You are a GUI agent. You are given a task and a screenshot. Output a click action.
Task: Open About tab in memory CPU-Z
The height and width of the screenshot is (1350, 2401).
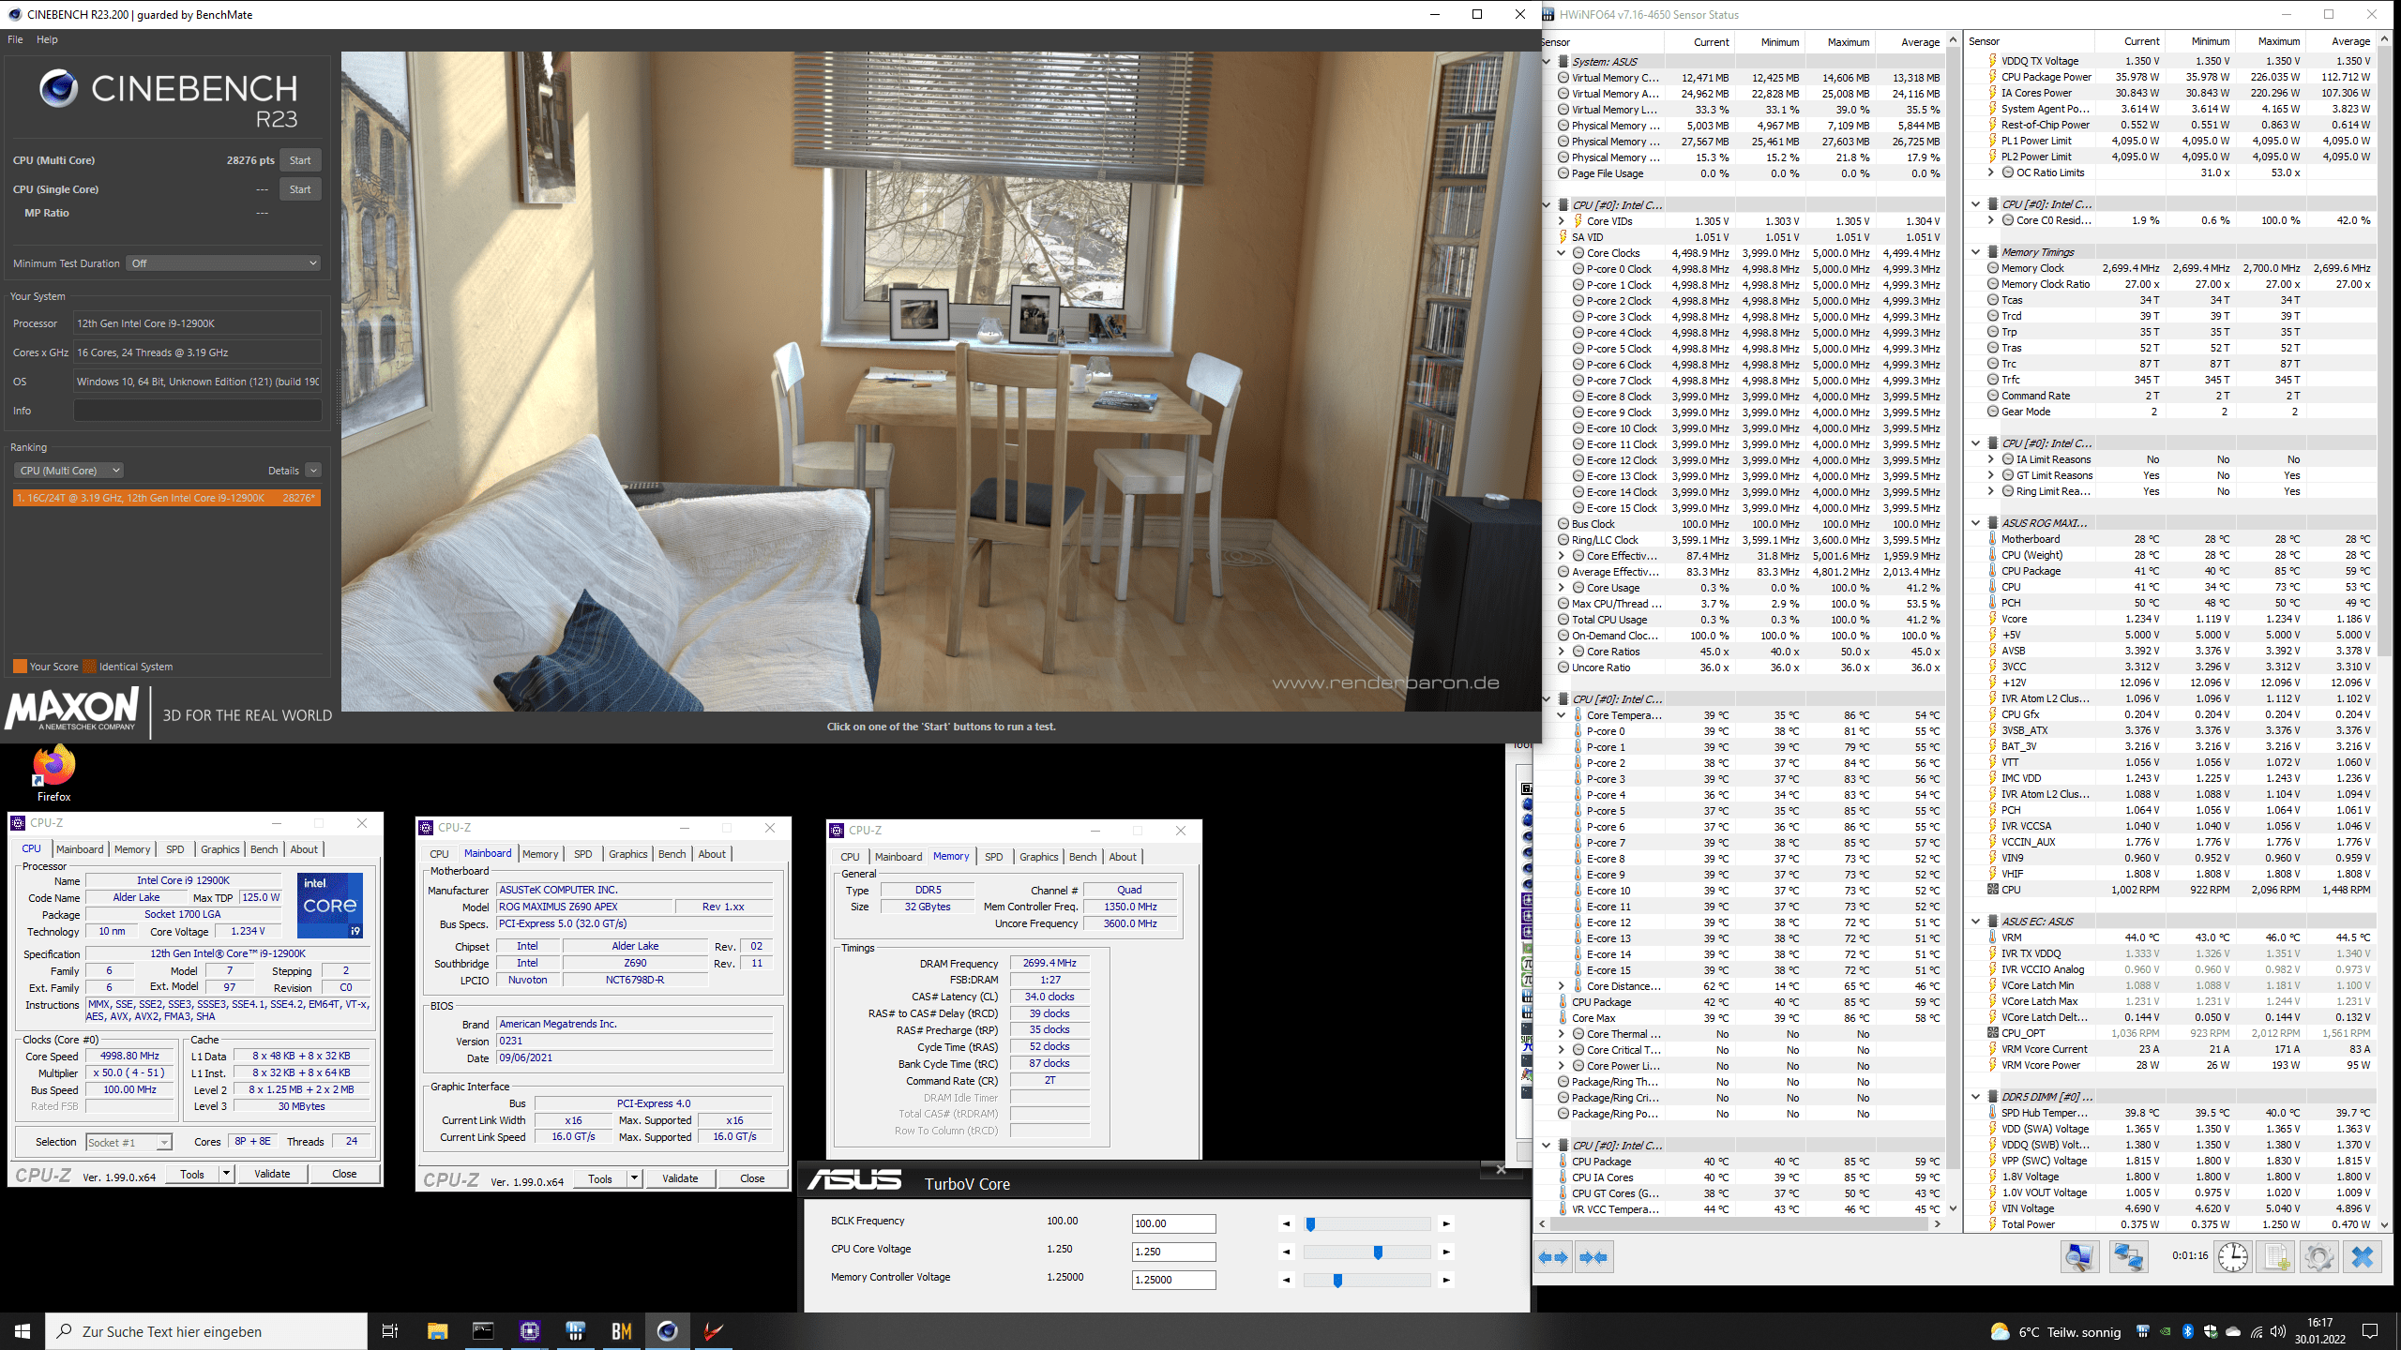(x=1123, y=857)
